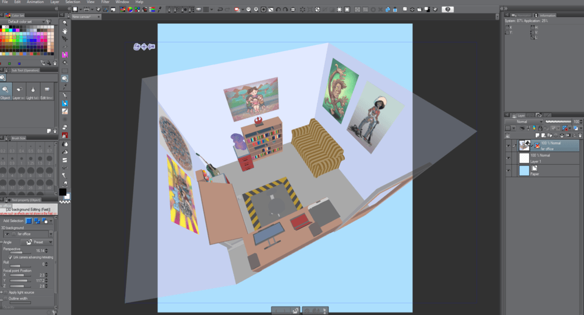Open the help question mark icon
This screenshot has height=315, width=584.
tap(448, 9)
